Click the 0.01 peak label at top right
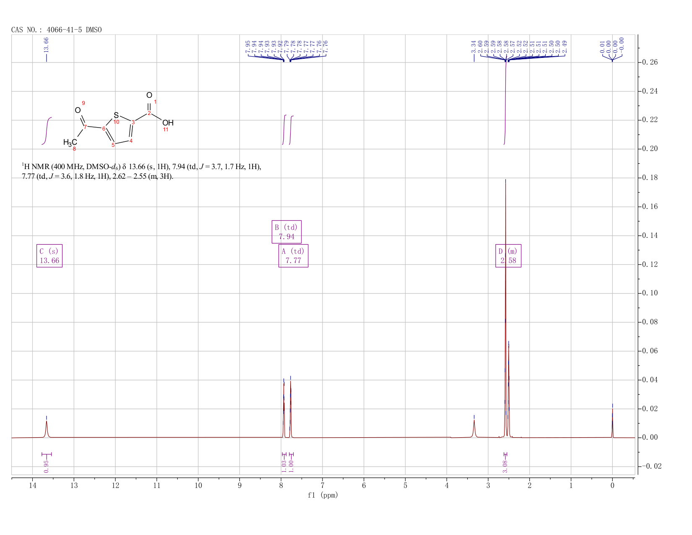The width and height of the screenshot is (692, 535). pyautogui.click(x=603, y=47)
